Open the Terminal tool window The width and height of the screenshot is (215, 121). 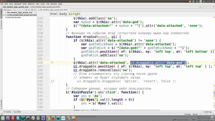click(7, 112)
